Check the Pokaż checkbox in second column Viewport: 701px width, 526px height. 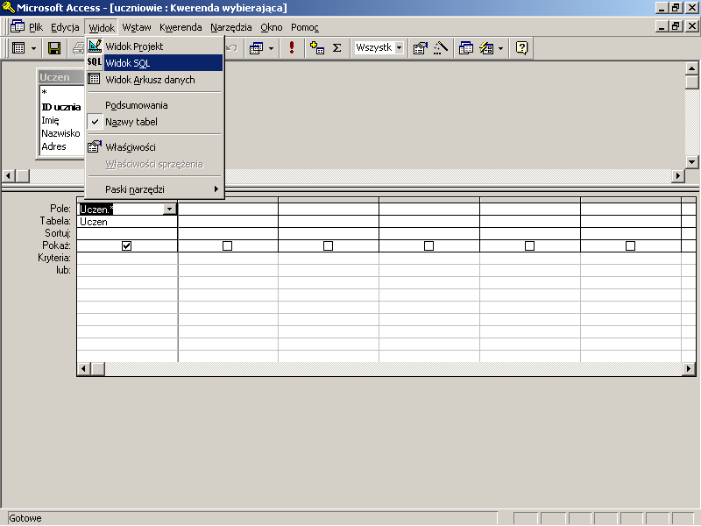pyautogui.click(x=228, y=246)
